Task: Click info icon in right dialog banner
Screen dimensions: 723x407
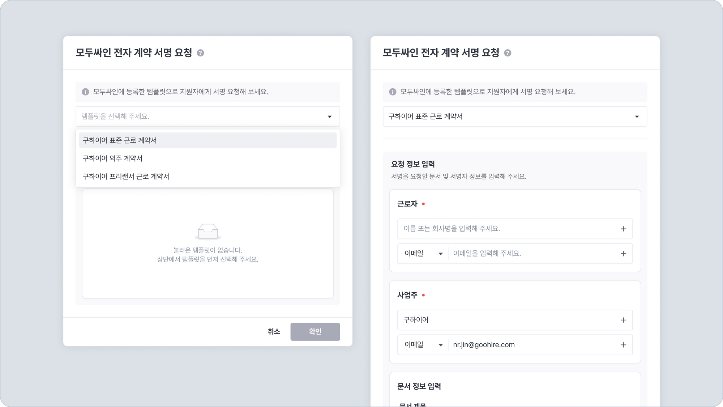Action: [393, 92]
